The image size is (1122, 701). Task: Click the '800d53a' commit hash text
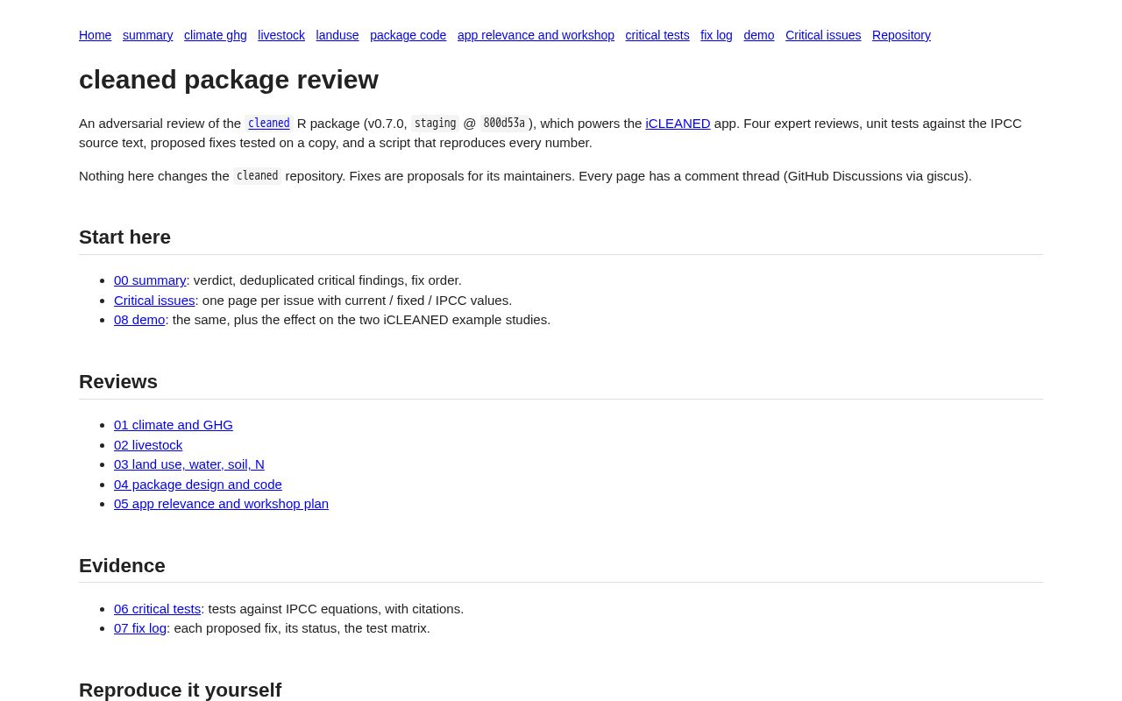(x=504, y=124)
